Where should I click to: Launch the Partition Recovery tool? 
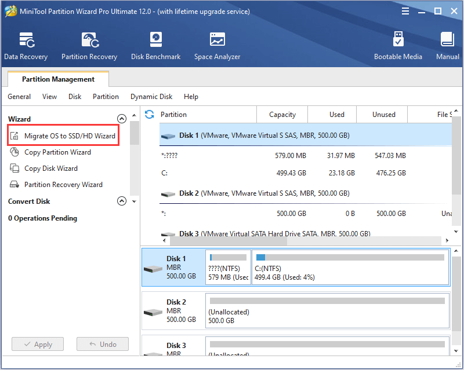[89, 46]
